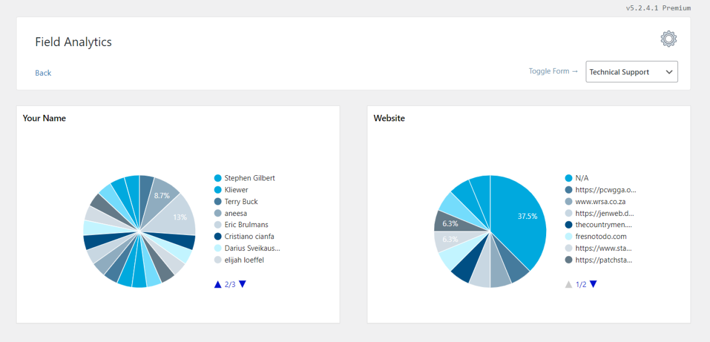The width and height of the screenshot is (710, 342).
Task: Open the Technical Support form dropdown
Action: click(x=632, y=72)
